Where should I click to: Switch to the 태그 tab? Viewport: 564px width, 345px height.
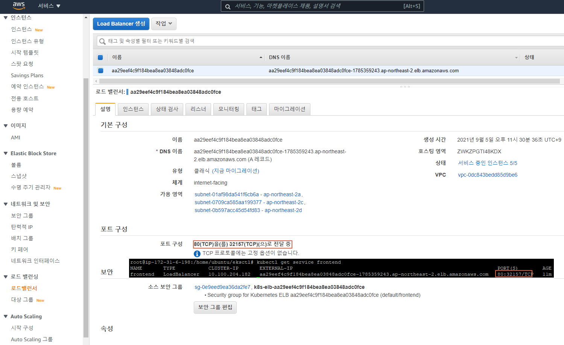tap(257, 109)
